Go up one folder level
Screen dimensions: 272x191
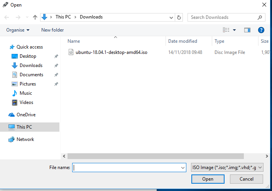click(x=35, y=17)
